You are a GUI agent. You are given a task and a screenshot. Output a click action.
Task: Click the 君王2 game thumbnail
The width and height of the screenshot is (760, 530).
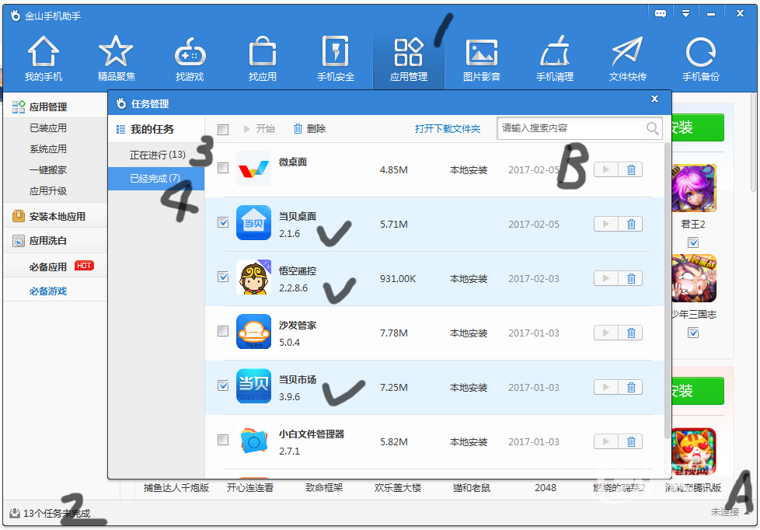pyautogui.click(x=694, y=188)
